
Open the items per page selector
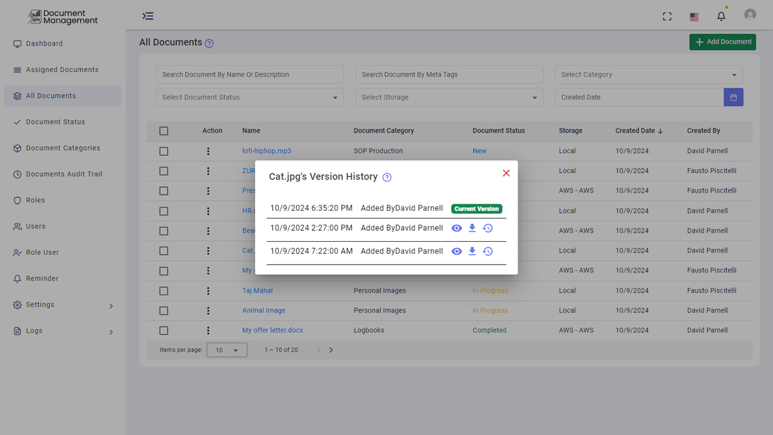point(226,350)
